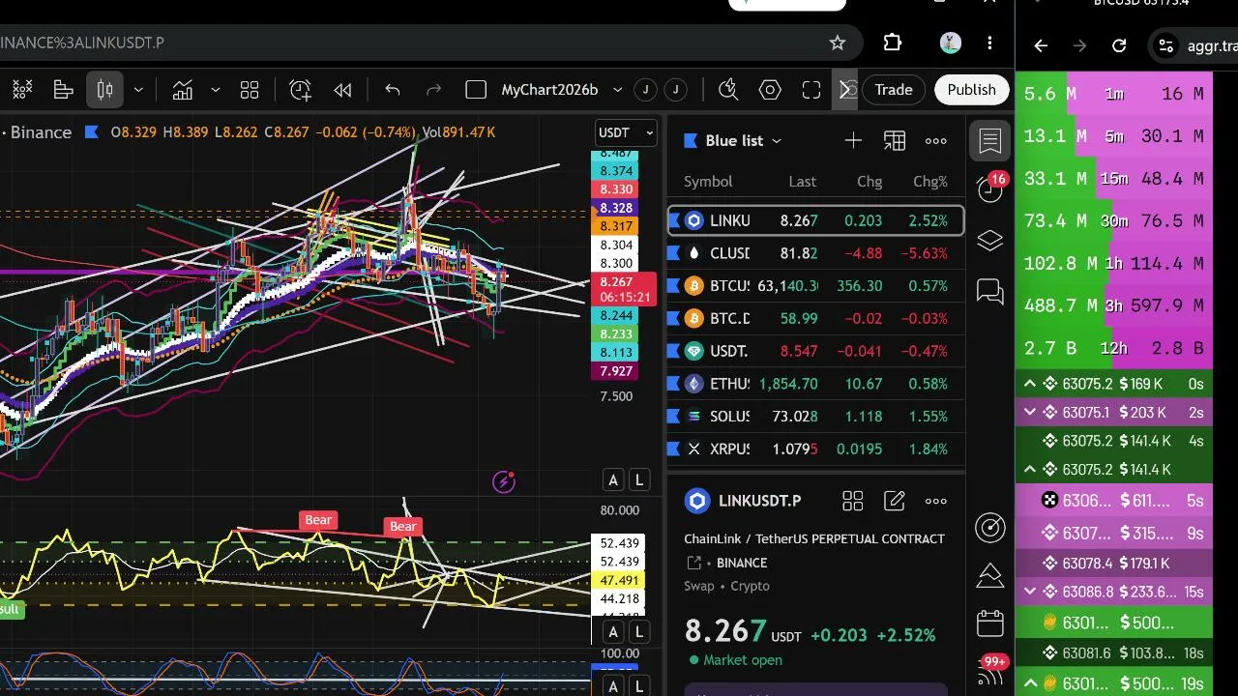Edit notes for LINKUSDT.P with pencil icon
Image resolution: width=1238 pixels, height=696 pixels.
point(895,501)
